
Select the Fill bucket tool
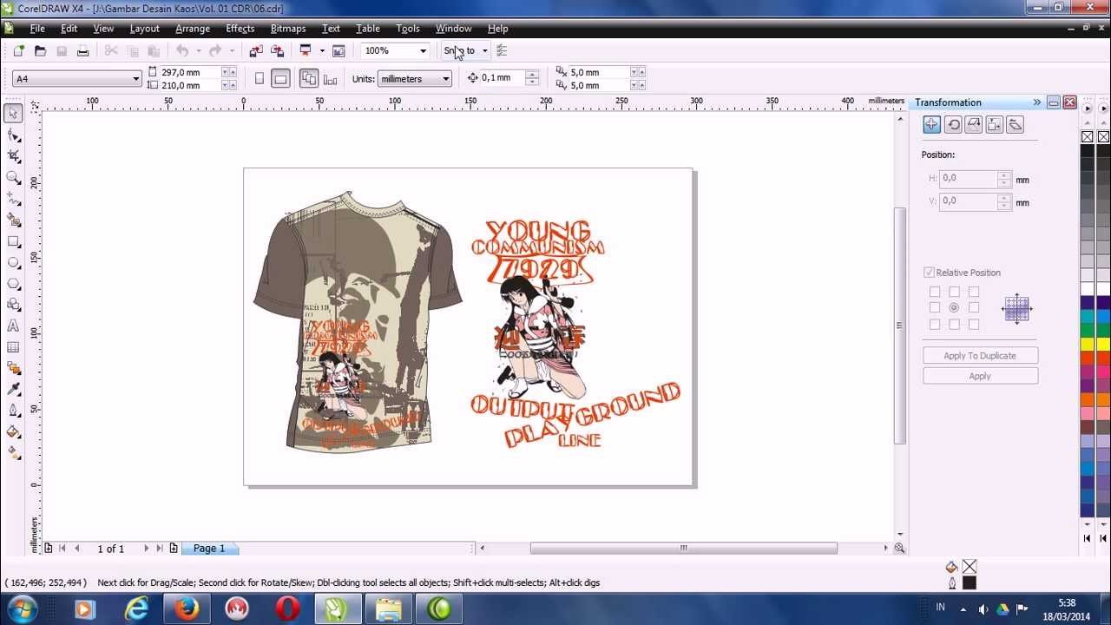point(13,431)
